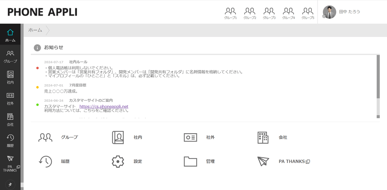Click the ホーム breadcrumb
387x190 pixels.
(x=35, y=30)
